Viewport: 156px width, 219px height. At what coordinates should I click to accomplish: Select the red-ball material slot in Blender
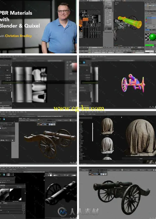pyautogui.click(x=151, y=19)
